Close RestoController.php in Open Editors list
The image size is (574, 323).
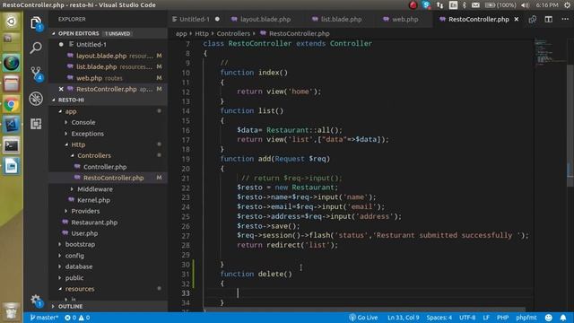click(61, 89)
